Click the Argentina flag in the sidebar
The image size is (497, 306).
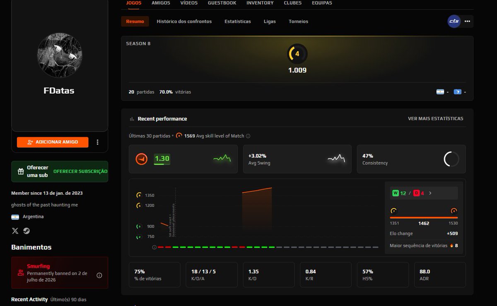(15, 217)
